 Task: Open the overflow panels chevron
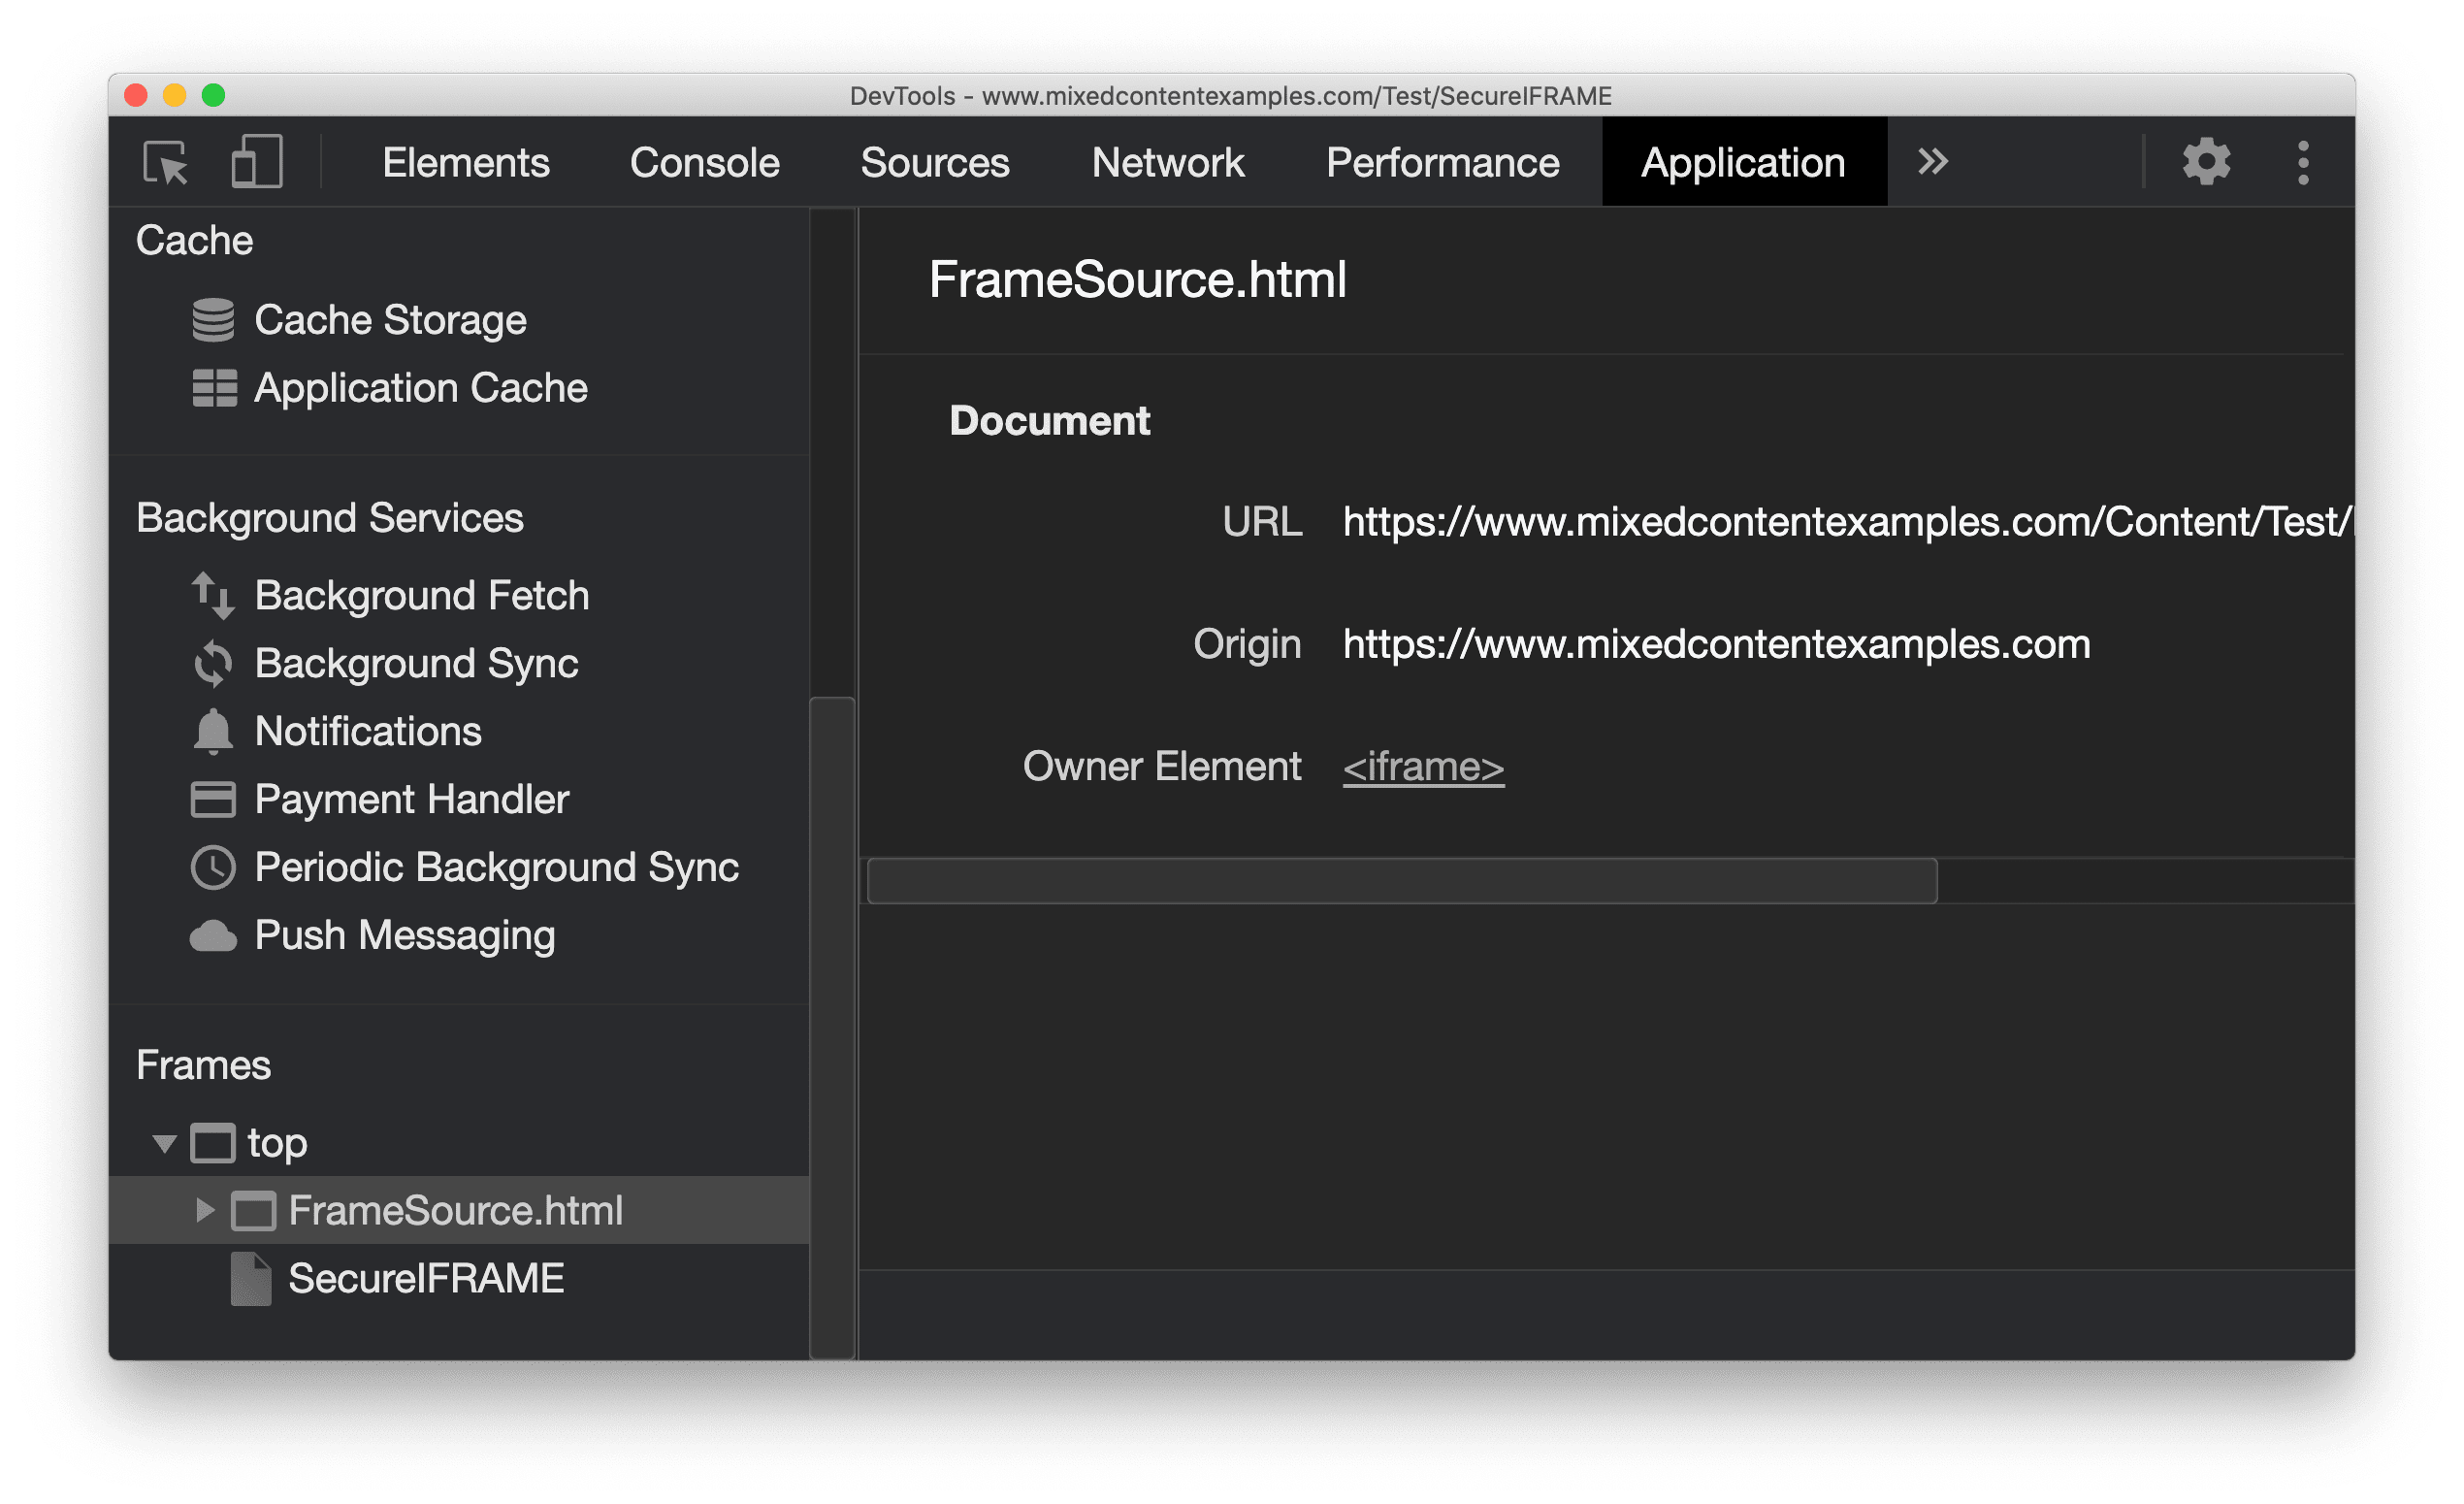tap(1932, 162)
